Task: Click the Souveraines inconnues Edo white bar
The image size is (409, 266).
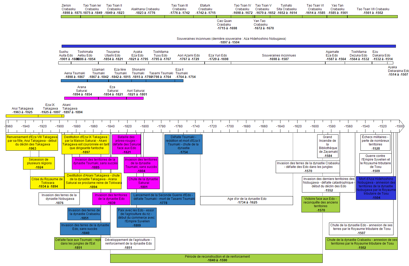Action: tap(278, 63)
